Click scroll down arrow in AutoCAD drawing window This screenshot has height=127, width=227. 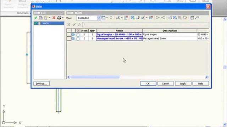[x=225, y=124]
